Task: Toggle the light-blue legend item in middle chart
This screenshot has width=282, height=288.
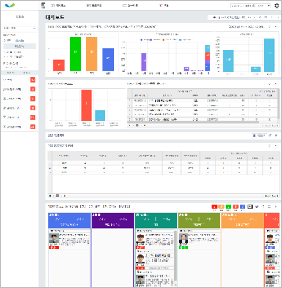Action: pyautogui.click(x=185, y=39)
